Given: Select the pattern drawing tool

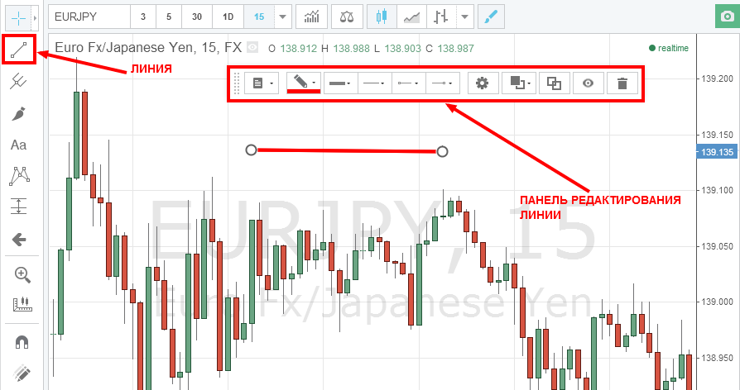Looking at the screenshot, I should (x=19, y=176).
